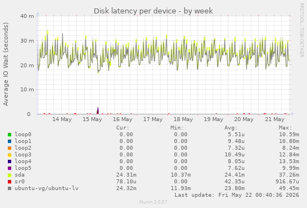Click the loop4 dark blue legend swatch
307x208 pixels.
(10, 161)
